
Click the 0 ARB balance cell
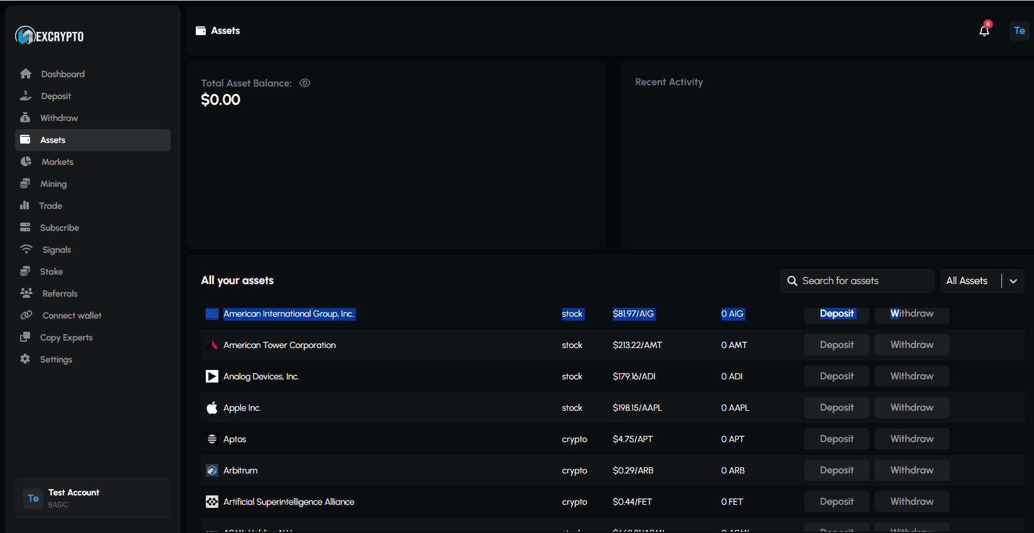733,470
